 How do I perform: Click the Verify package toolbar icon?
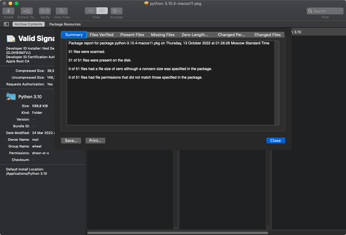45,11
